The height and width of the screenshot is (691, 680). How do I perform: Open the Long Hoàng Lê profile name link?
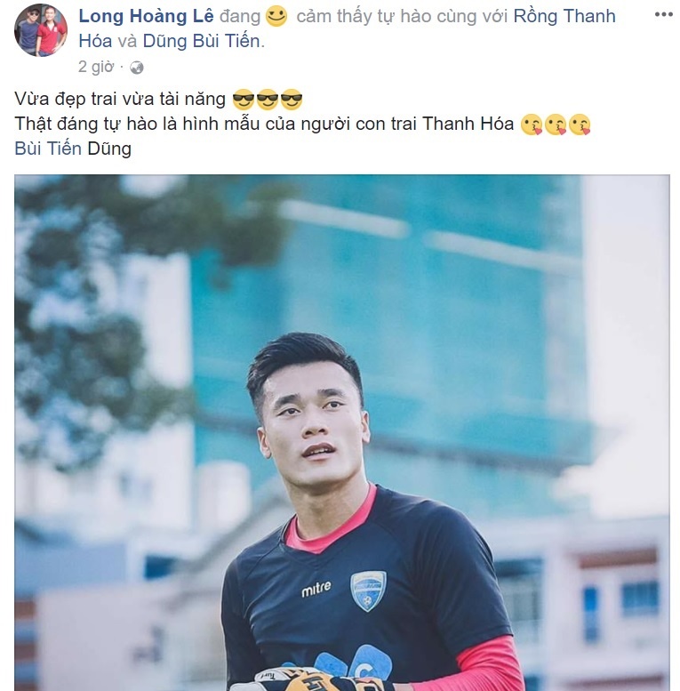coord(146,16)
